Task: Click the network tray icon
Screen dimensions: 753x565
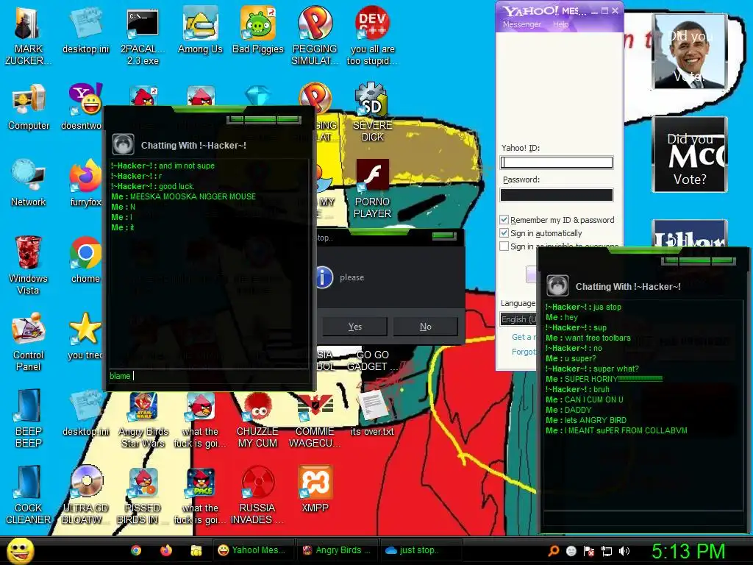Action: point(607,551)
